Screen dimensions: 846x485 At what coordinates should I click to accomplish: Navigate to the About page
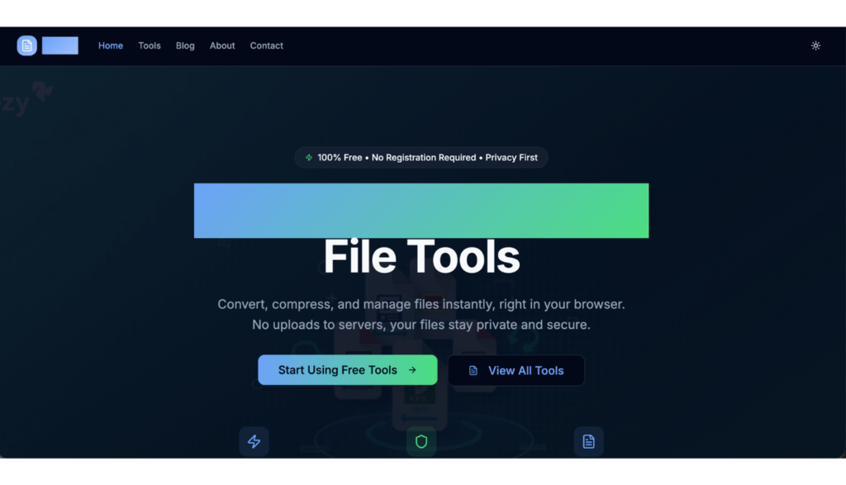222,45
